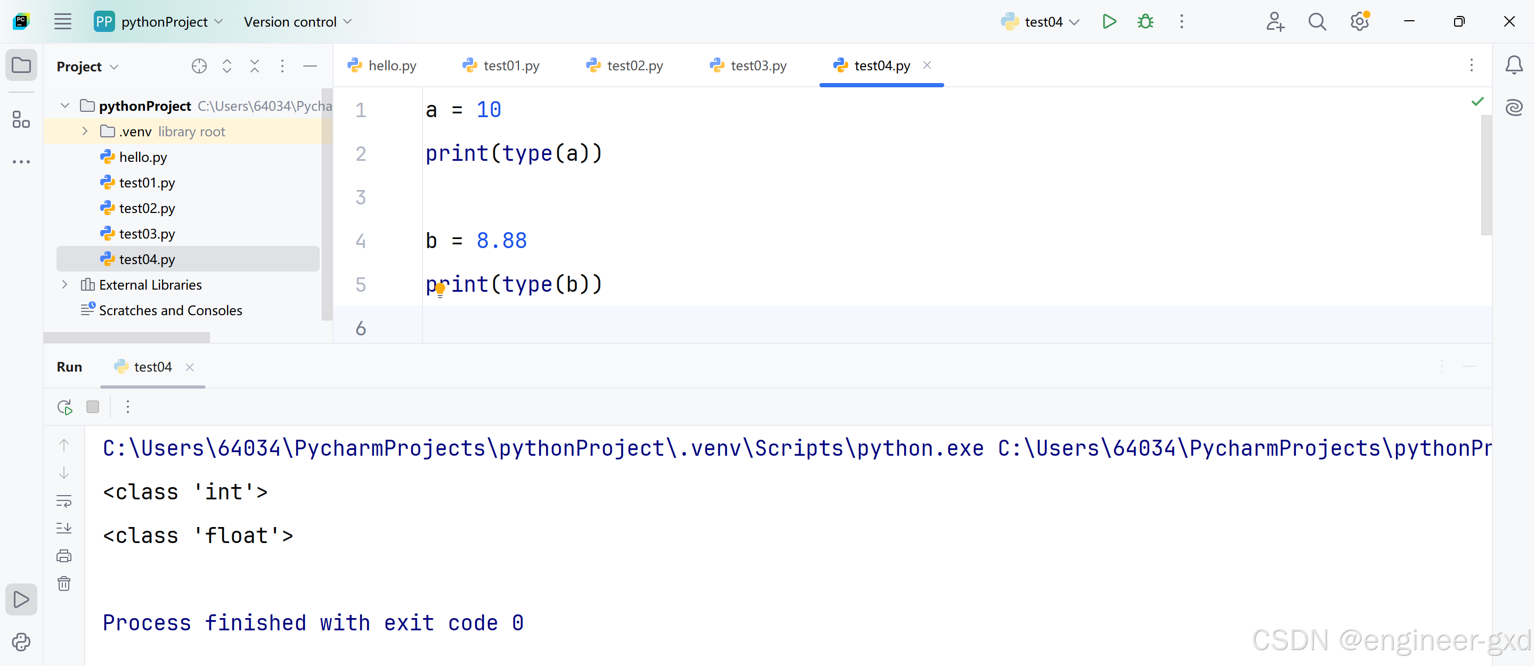
Task: Open the Structure tool window icon
Action: [21, 120]
